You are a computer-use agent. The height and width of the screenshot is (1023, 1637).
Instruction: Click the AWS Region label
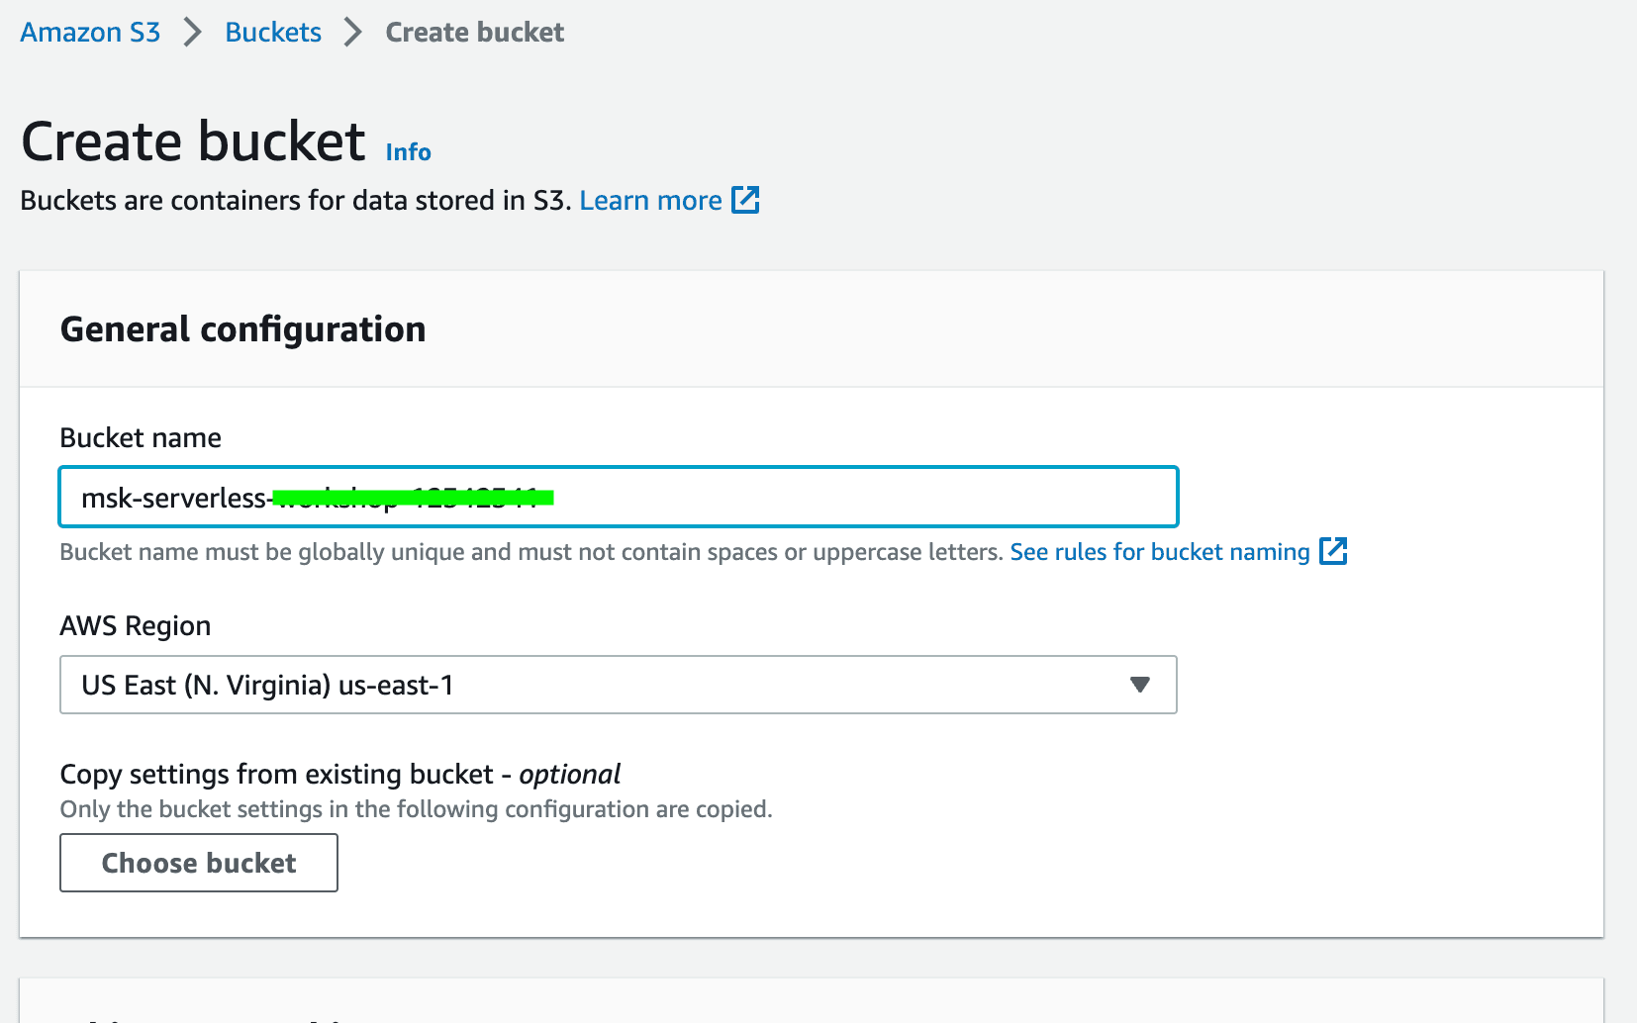[x=136, y=626]
